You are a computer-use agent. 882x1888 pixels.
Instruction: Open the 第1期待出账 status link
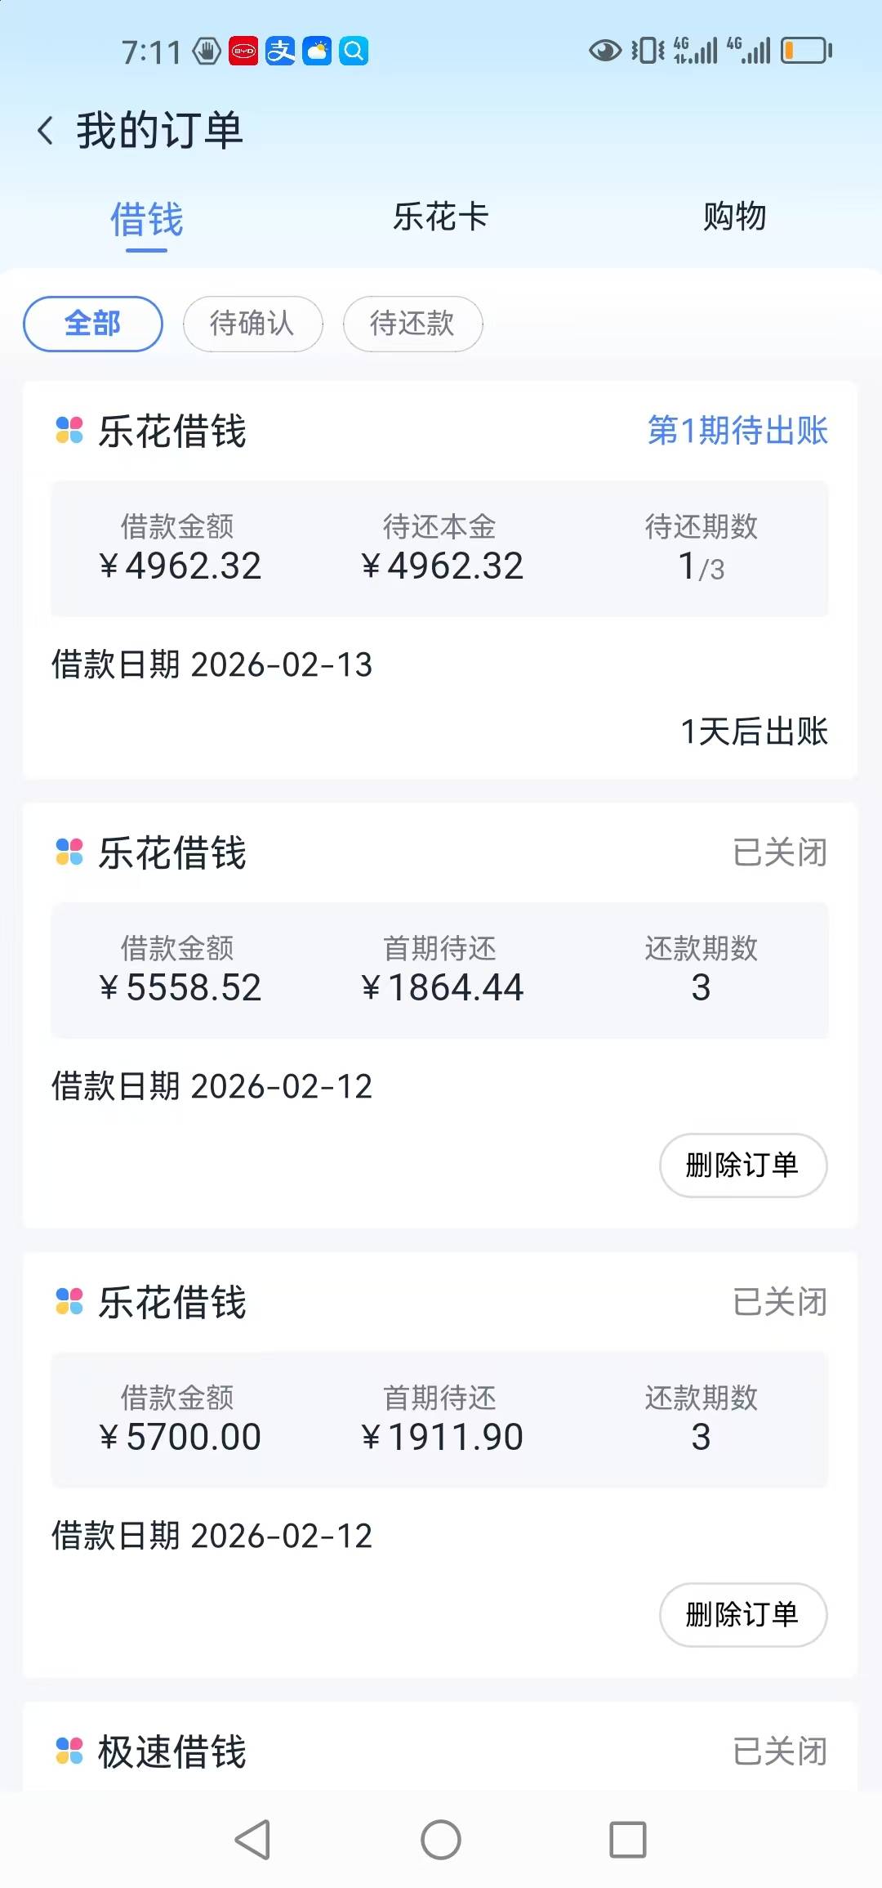737,430
